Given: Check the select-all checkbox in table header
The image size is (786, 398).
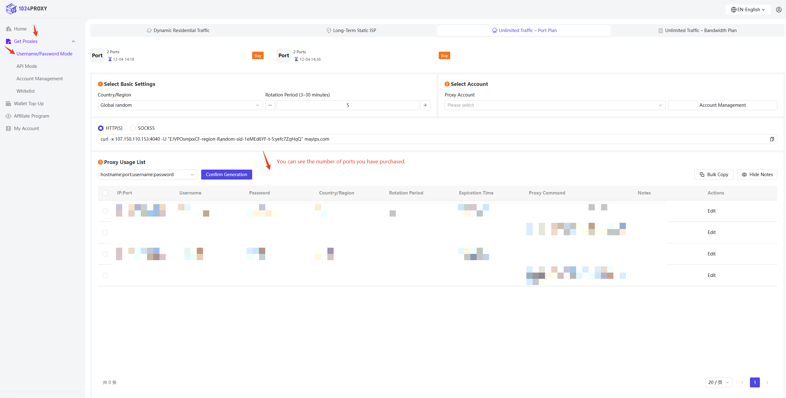Looking at the screenshot, I should 105,193.
